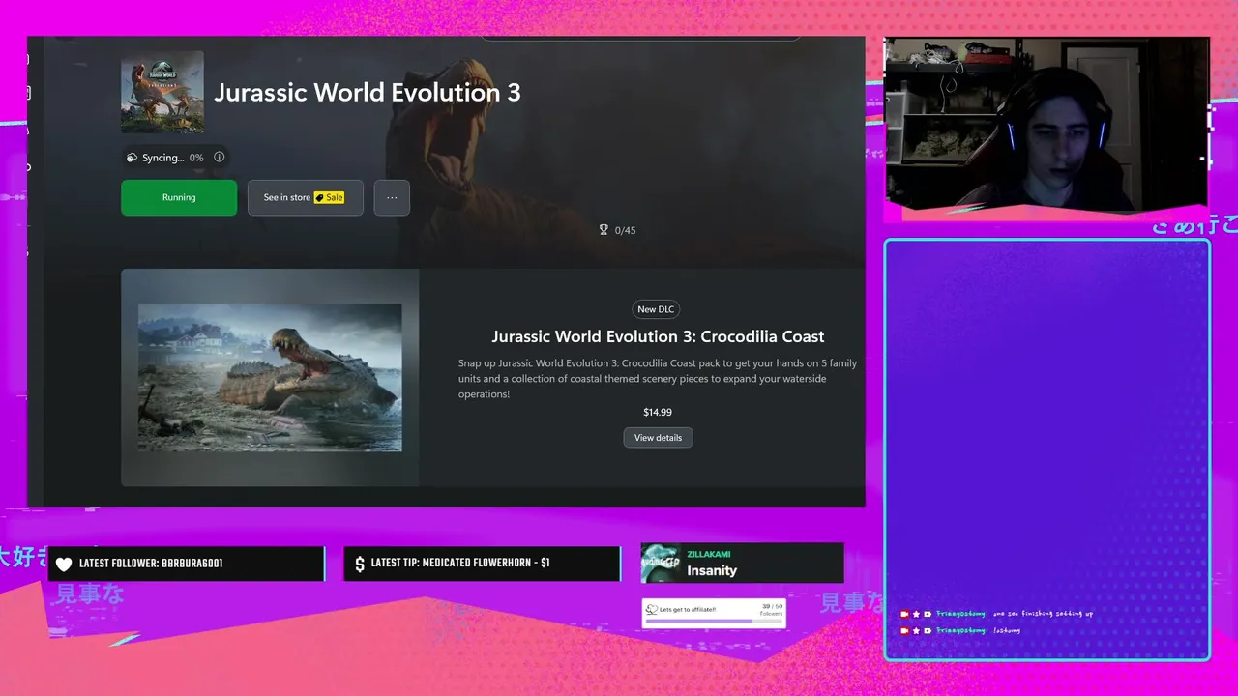Click the follower goal handshake heart icon
The width and height of the screenshot is (1238, 696).
pyautogui.click(x=652, y=610)
